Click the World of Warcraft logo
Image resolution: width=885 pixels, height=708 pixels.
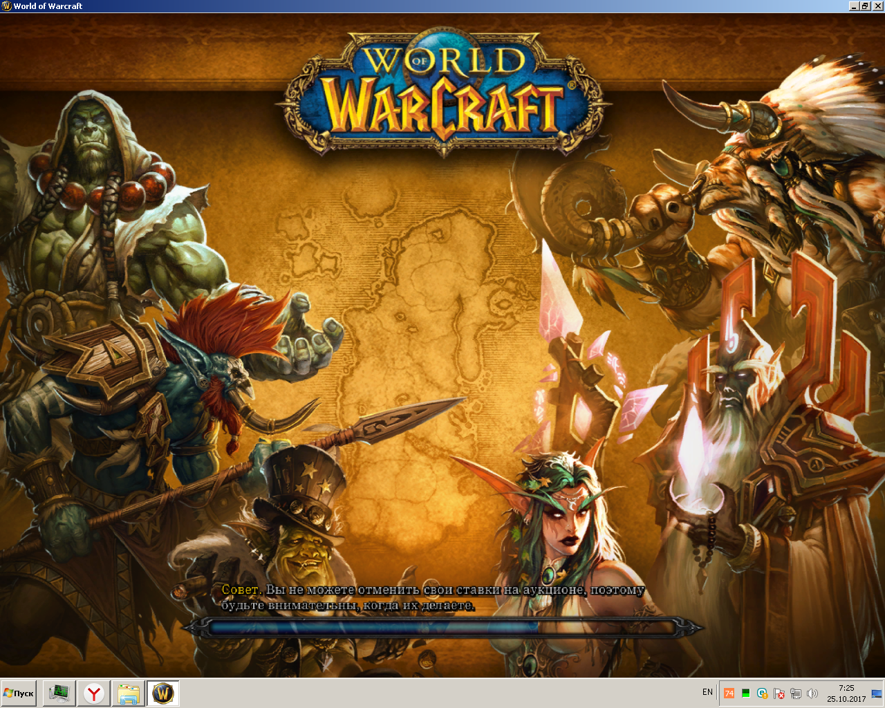(x=443, y=91)
